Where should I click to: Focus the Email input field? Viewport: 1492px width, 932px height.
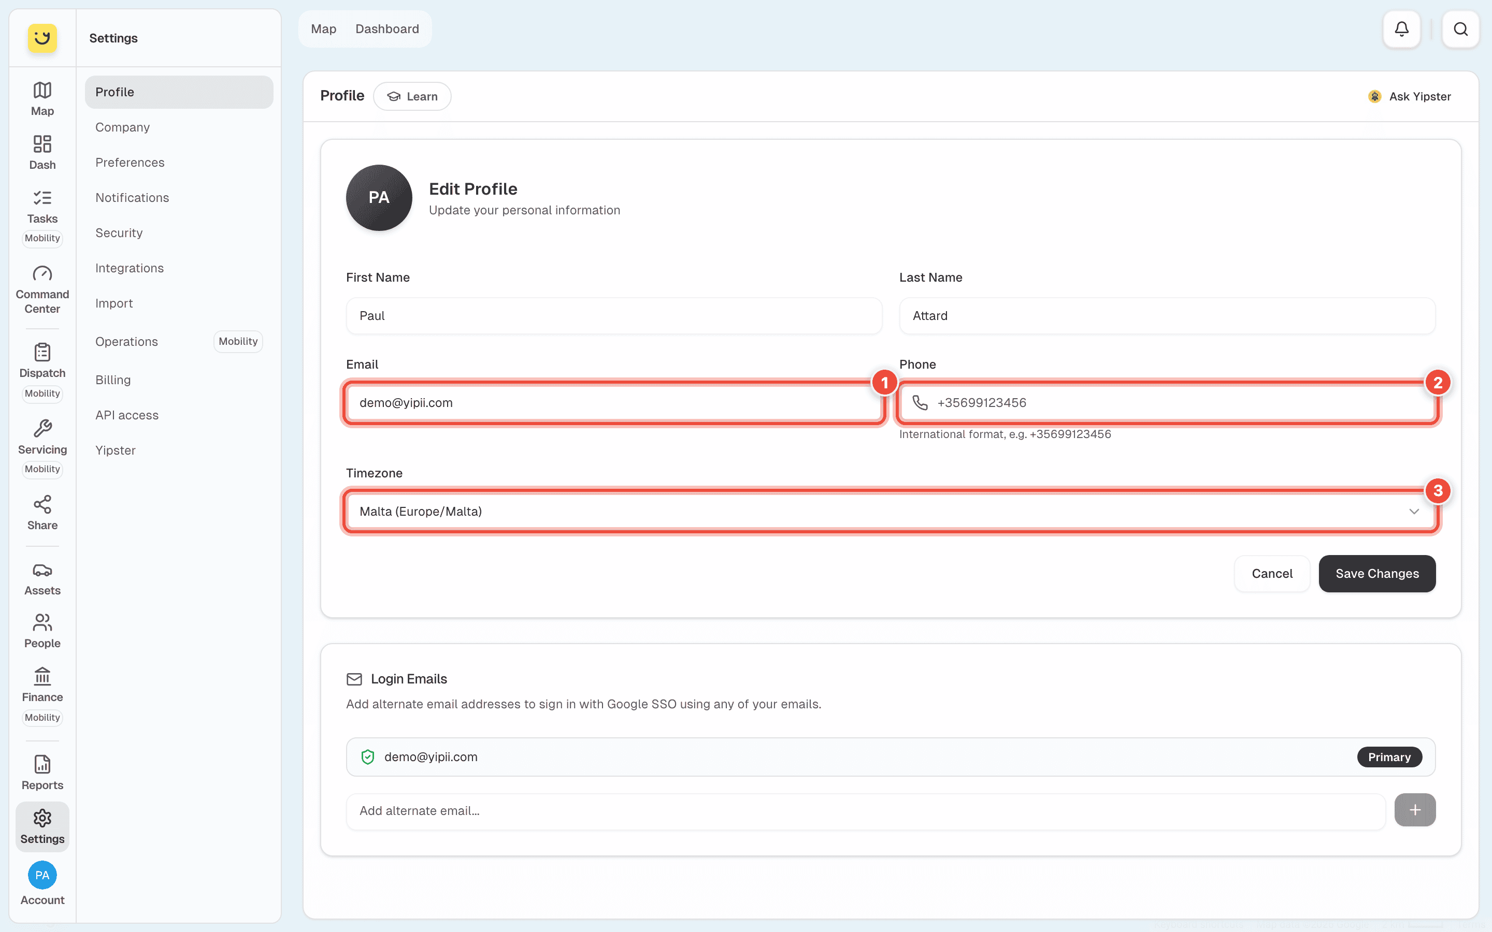[614, 403]
